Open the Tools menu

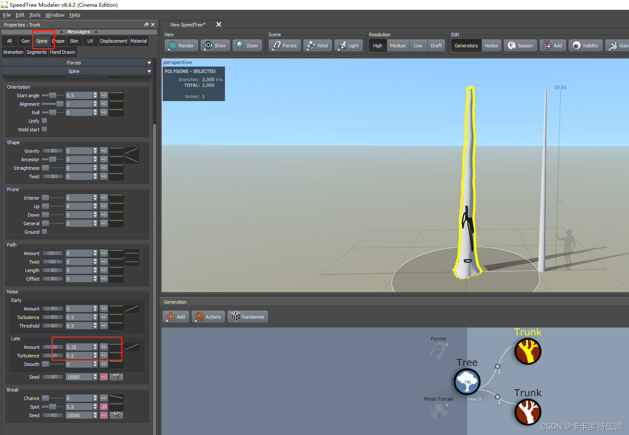click(x=35, y=15)
